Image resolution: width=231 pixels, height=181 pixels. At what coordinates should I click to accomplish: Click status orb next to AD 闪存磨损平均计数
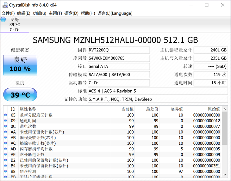click(5, 149)
